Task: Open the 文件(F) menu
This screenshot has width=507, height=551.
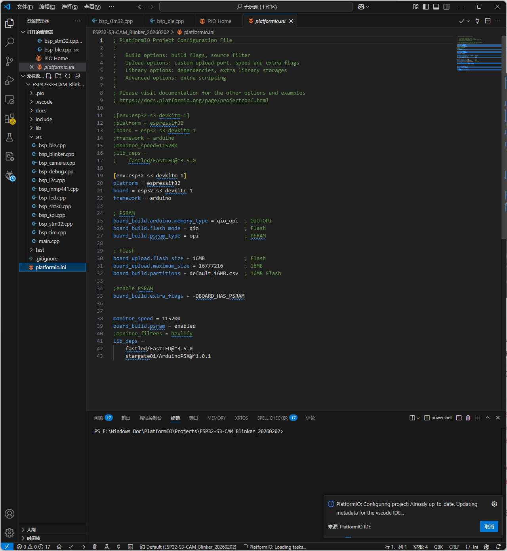Action: pos(25,7)
